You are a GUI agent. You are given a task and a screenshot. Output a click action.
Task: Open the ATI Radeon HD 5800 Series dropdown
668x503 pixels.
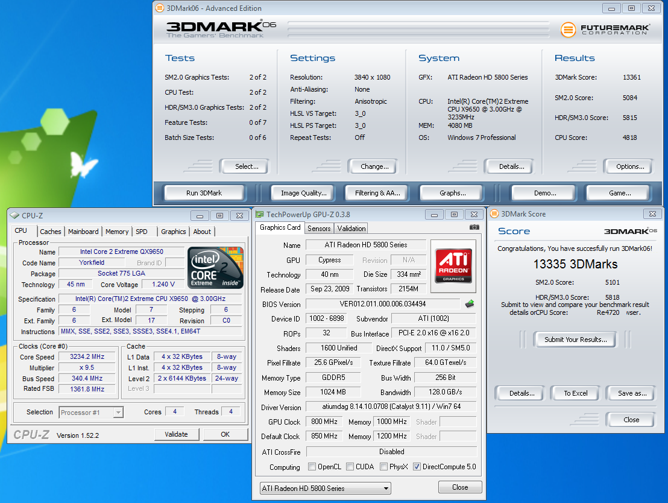click(x=326, y=489)
